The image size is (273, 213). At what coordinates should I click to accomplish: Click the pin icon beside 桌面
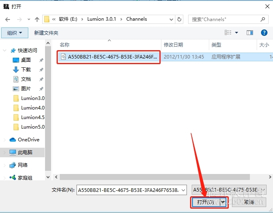(x=41, y=60)
